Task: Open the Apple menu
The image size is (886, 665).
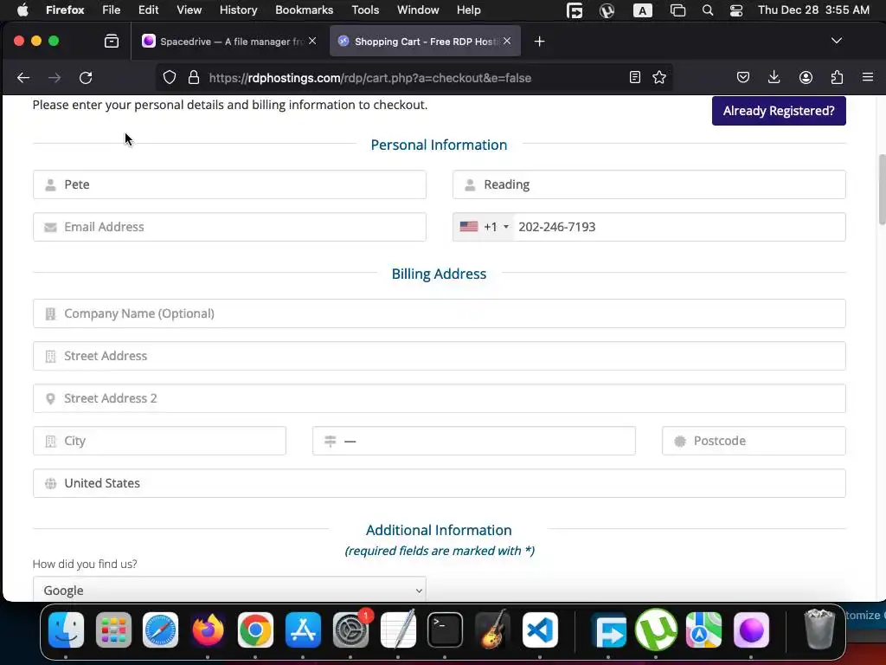Action: [22, 10]
